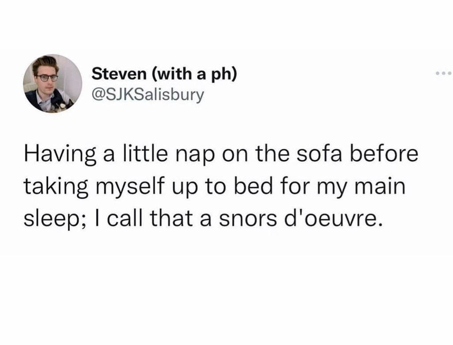Viewport: 453px width, 345px height.
Task: Open the "Steven (with a ph)" display name
Action: click(164, 74)
